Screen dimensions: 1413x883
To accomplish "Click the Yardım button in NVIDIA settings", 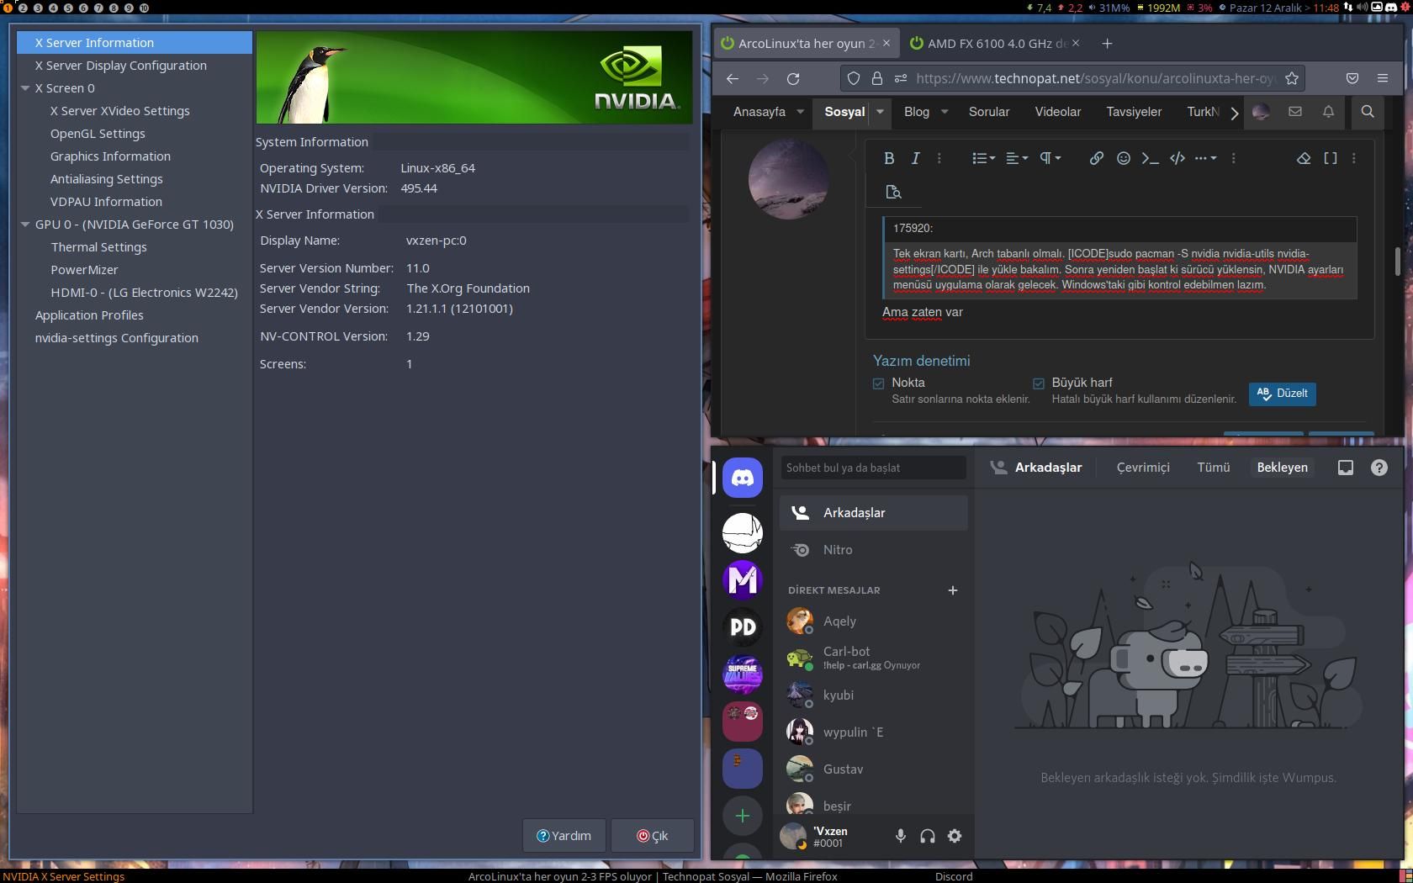I will (564, 836).
